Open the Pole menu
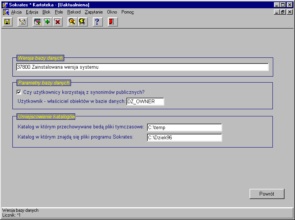The height and width of the screenshot is (220, 295). (59, 12)
